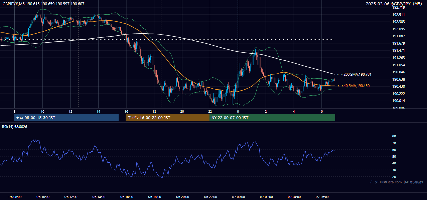
Task: Click RSI axis level 70
Action: point(394,143)
